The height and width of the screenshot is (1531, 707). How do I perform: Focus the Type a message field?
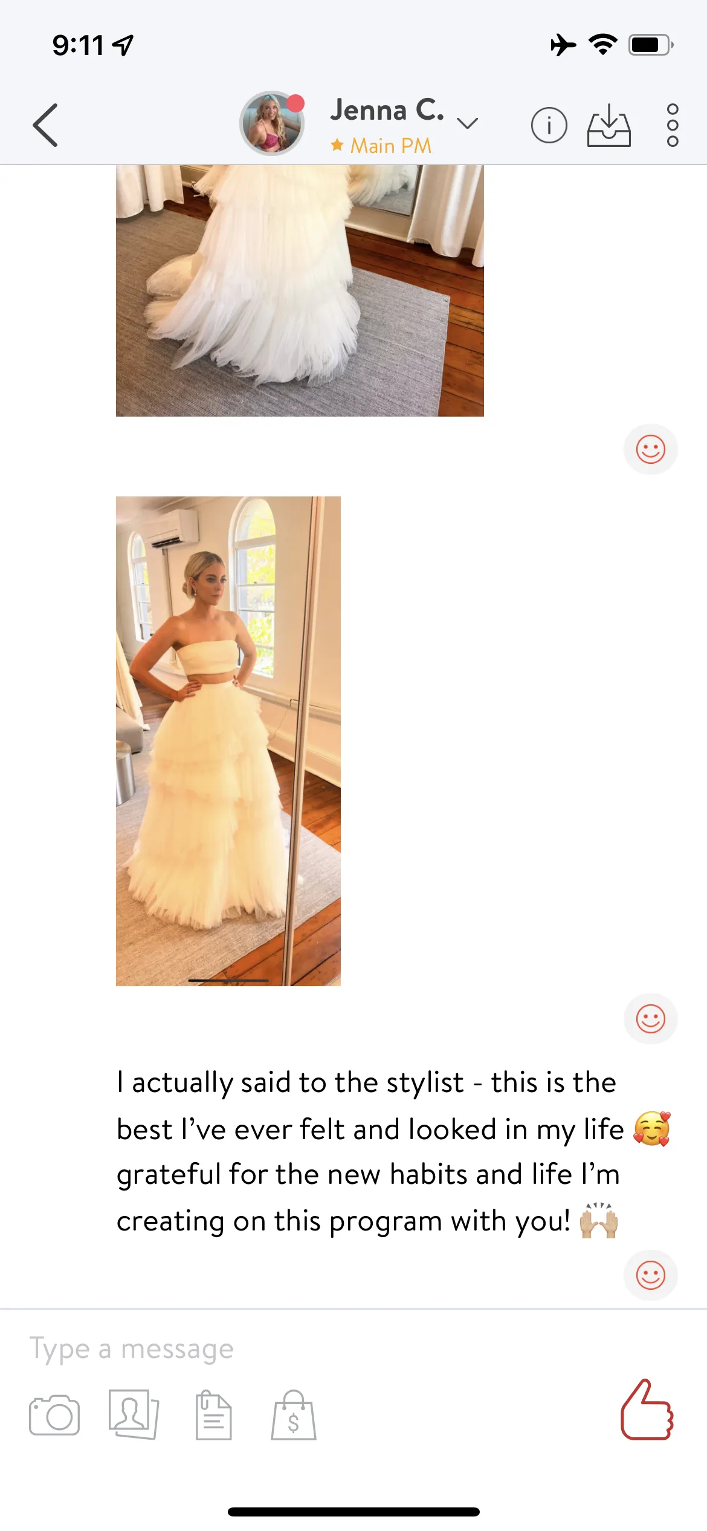pyautogui.click(x=353, y=1349)
